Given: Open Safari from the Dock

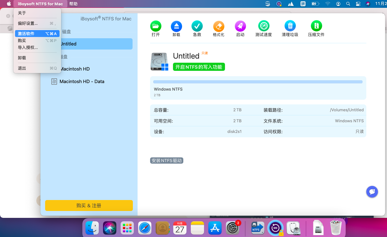Looking at the screenshot, I should pyautogui.click(x=145, y=228).
